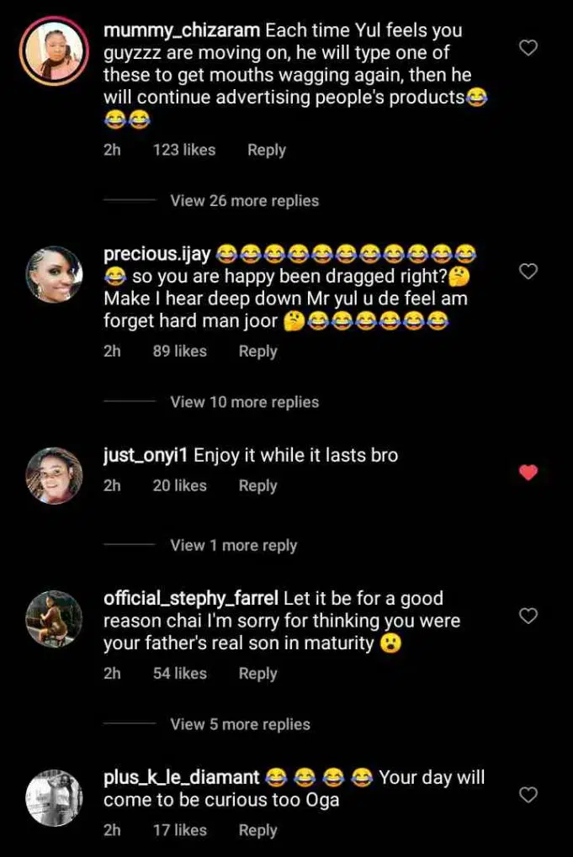Open the plus_k_le_diamant username link
This screenshot has width=573, height=857.
182,778
